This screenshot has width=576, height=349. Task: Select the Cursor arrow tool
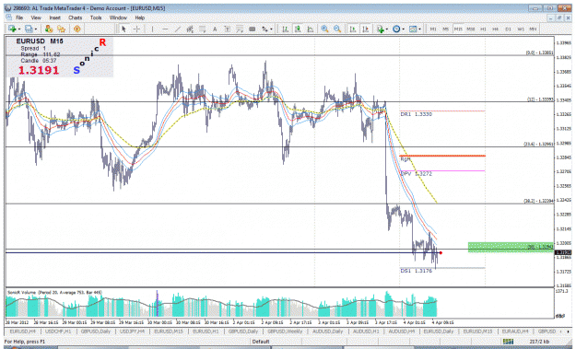(x=123, y=29)
